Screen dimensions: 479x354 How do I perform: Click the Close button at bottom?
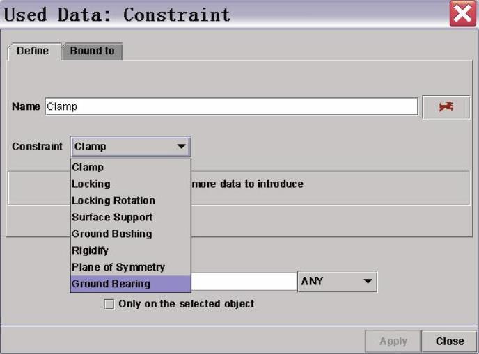tap(449, 341)
